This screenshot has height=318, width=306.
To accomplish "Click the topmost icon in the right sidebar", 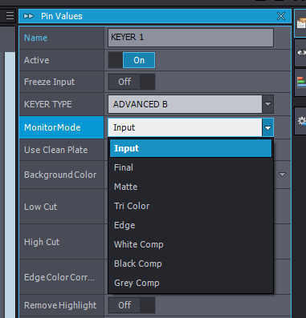I will [301, 23].
